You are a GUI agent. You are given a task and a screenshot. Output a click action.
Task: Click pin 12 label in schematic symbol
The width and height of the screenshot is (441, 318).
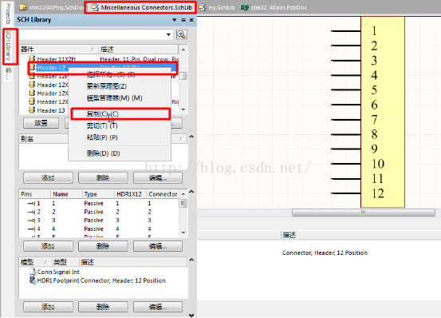pyautogui.click(x=378, y=193)
